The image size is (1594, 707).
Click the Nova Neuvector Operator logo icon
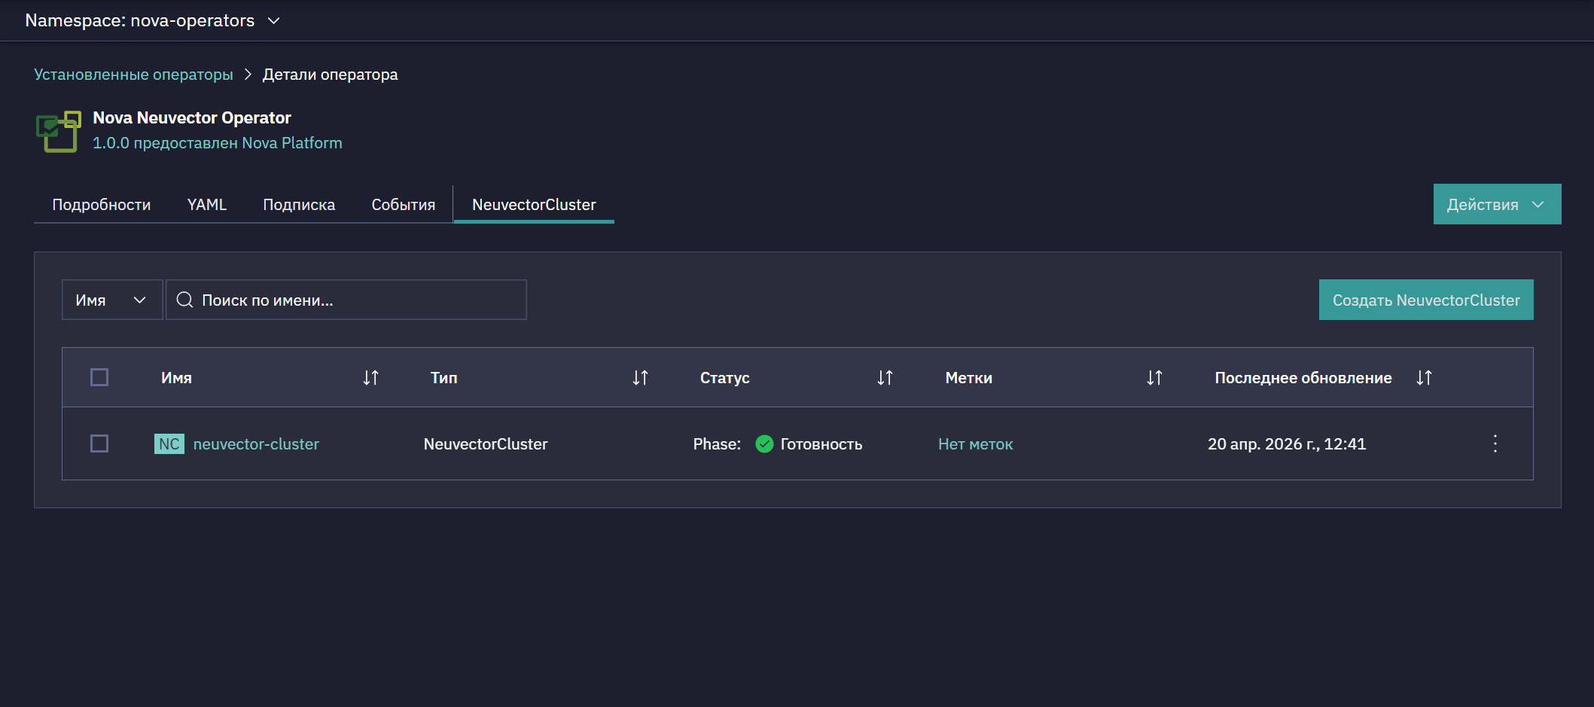pyautogui.click(x=58, y=131)
